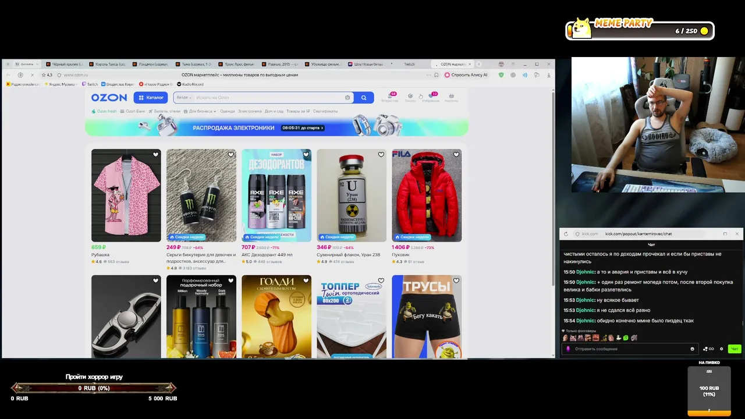This screenshot has width=745, height=419.
Task: Favorite the metal carabiner product heart
Action: 155,280
